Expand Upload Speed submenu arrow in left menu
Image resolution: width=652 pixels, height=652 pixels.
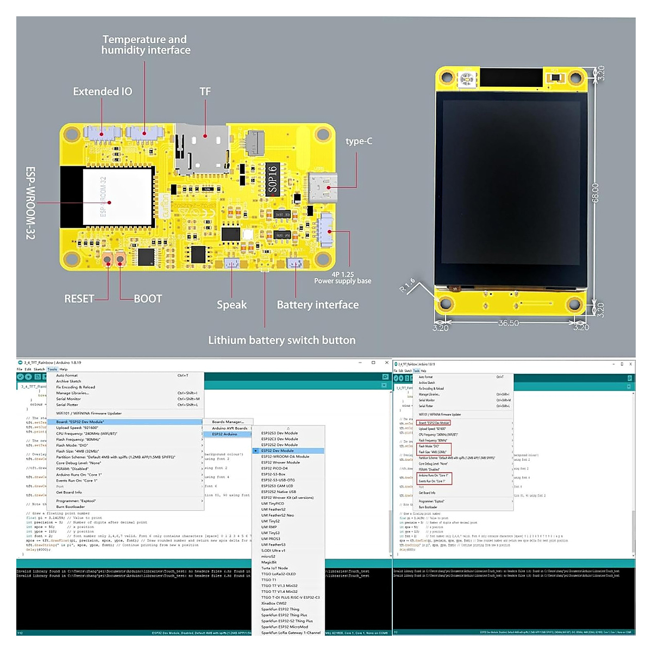202,428
